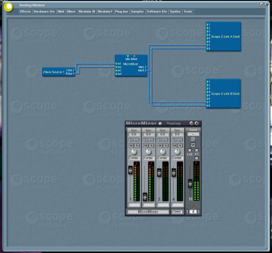Click the channel 1 pan knob

click(134, 152)
